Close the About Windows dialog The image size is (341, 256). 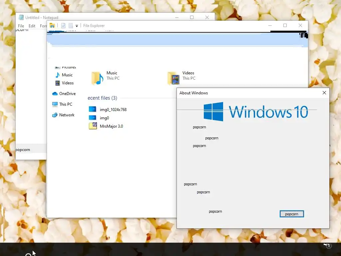[324, 93]
